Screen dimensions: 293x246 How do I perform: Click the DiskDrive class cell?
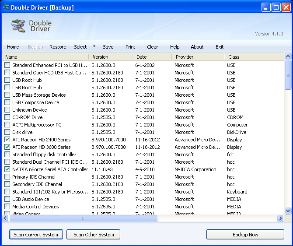(237, 132)
